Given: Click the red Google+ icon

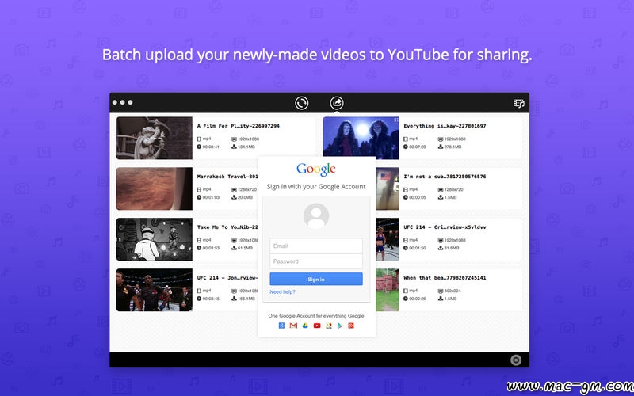Looking at the screenshot, I should coord(351,326).
